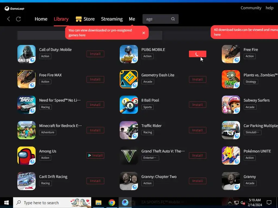
Task: Open the Need for Speed game icon
Action: click(26, 105)
